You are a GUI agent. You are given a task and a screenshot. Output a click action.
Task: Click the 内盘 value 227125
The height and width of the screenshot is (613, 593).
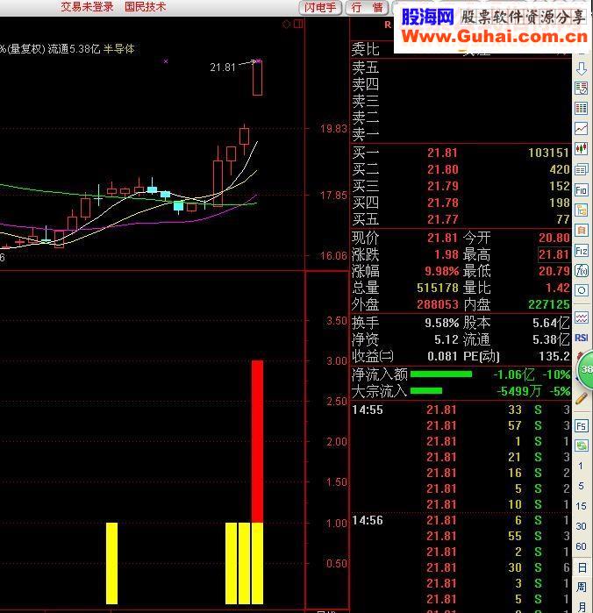549,304
